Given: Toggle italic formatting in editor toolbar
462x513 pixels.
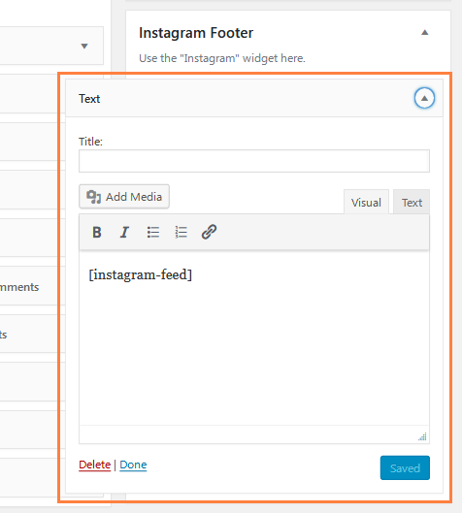Looking at the screenshot, I should pos(124,233).
